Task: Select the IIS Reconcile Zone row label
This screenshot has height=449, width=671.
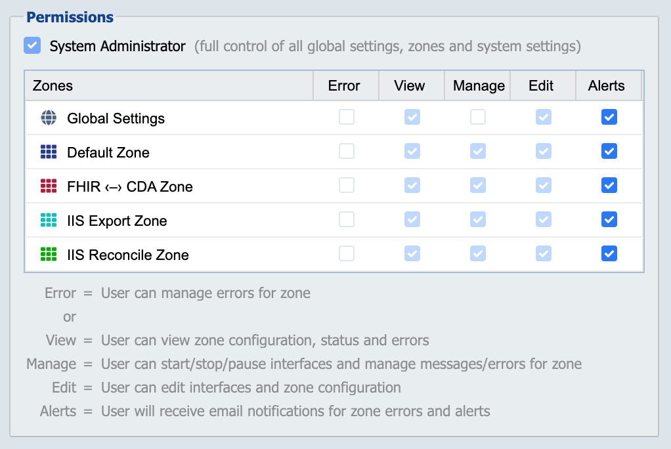Action: click(x=128, y=255)
